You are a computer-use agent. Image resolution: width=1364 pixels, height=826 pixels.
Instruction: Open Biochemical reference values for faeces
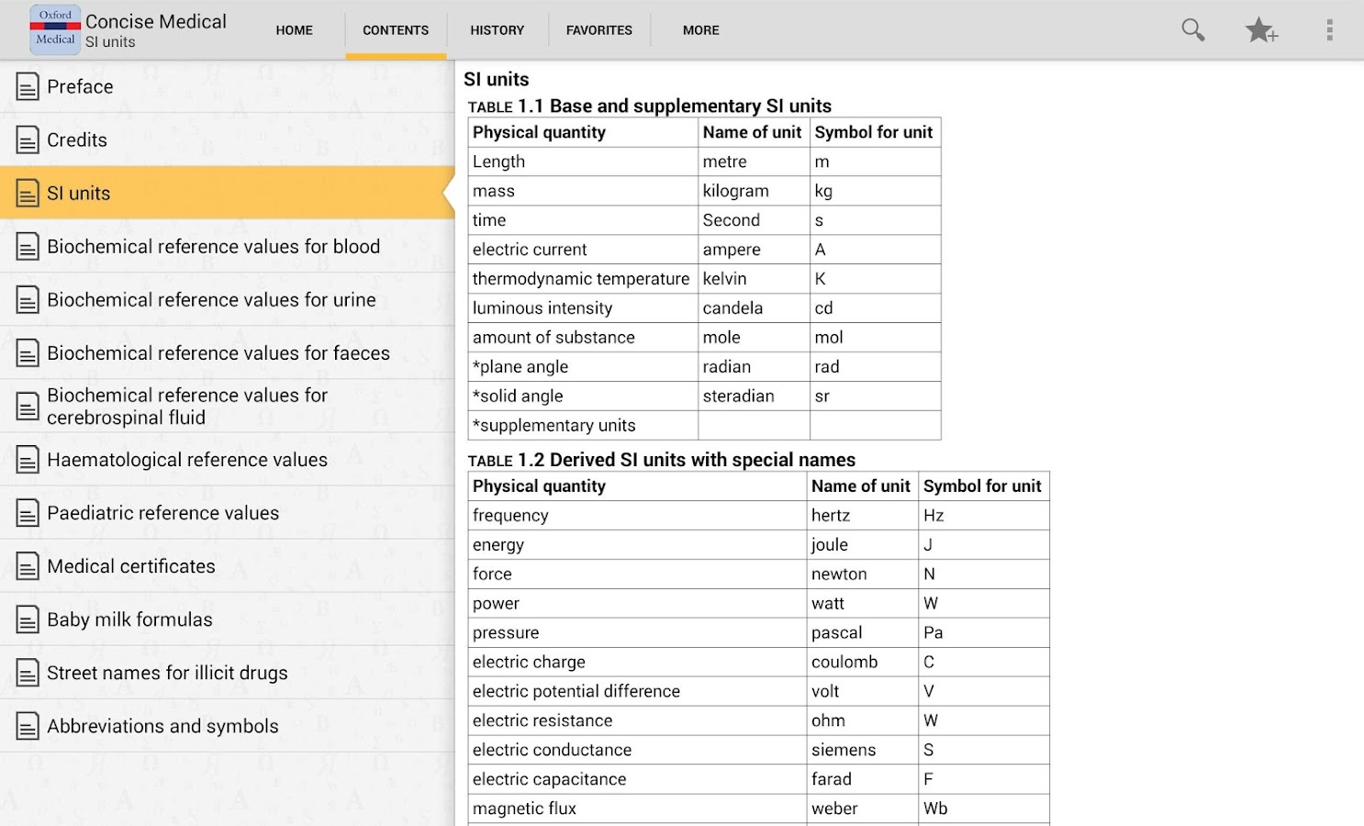click(218, 353)
